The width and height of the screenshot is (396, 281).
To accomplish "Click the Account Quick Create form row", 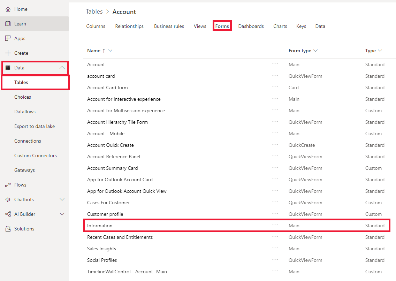I will pos(111,145).
